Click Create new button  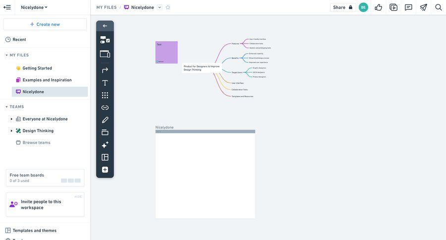45,24
